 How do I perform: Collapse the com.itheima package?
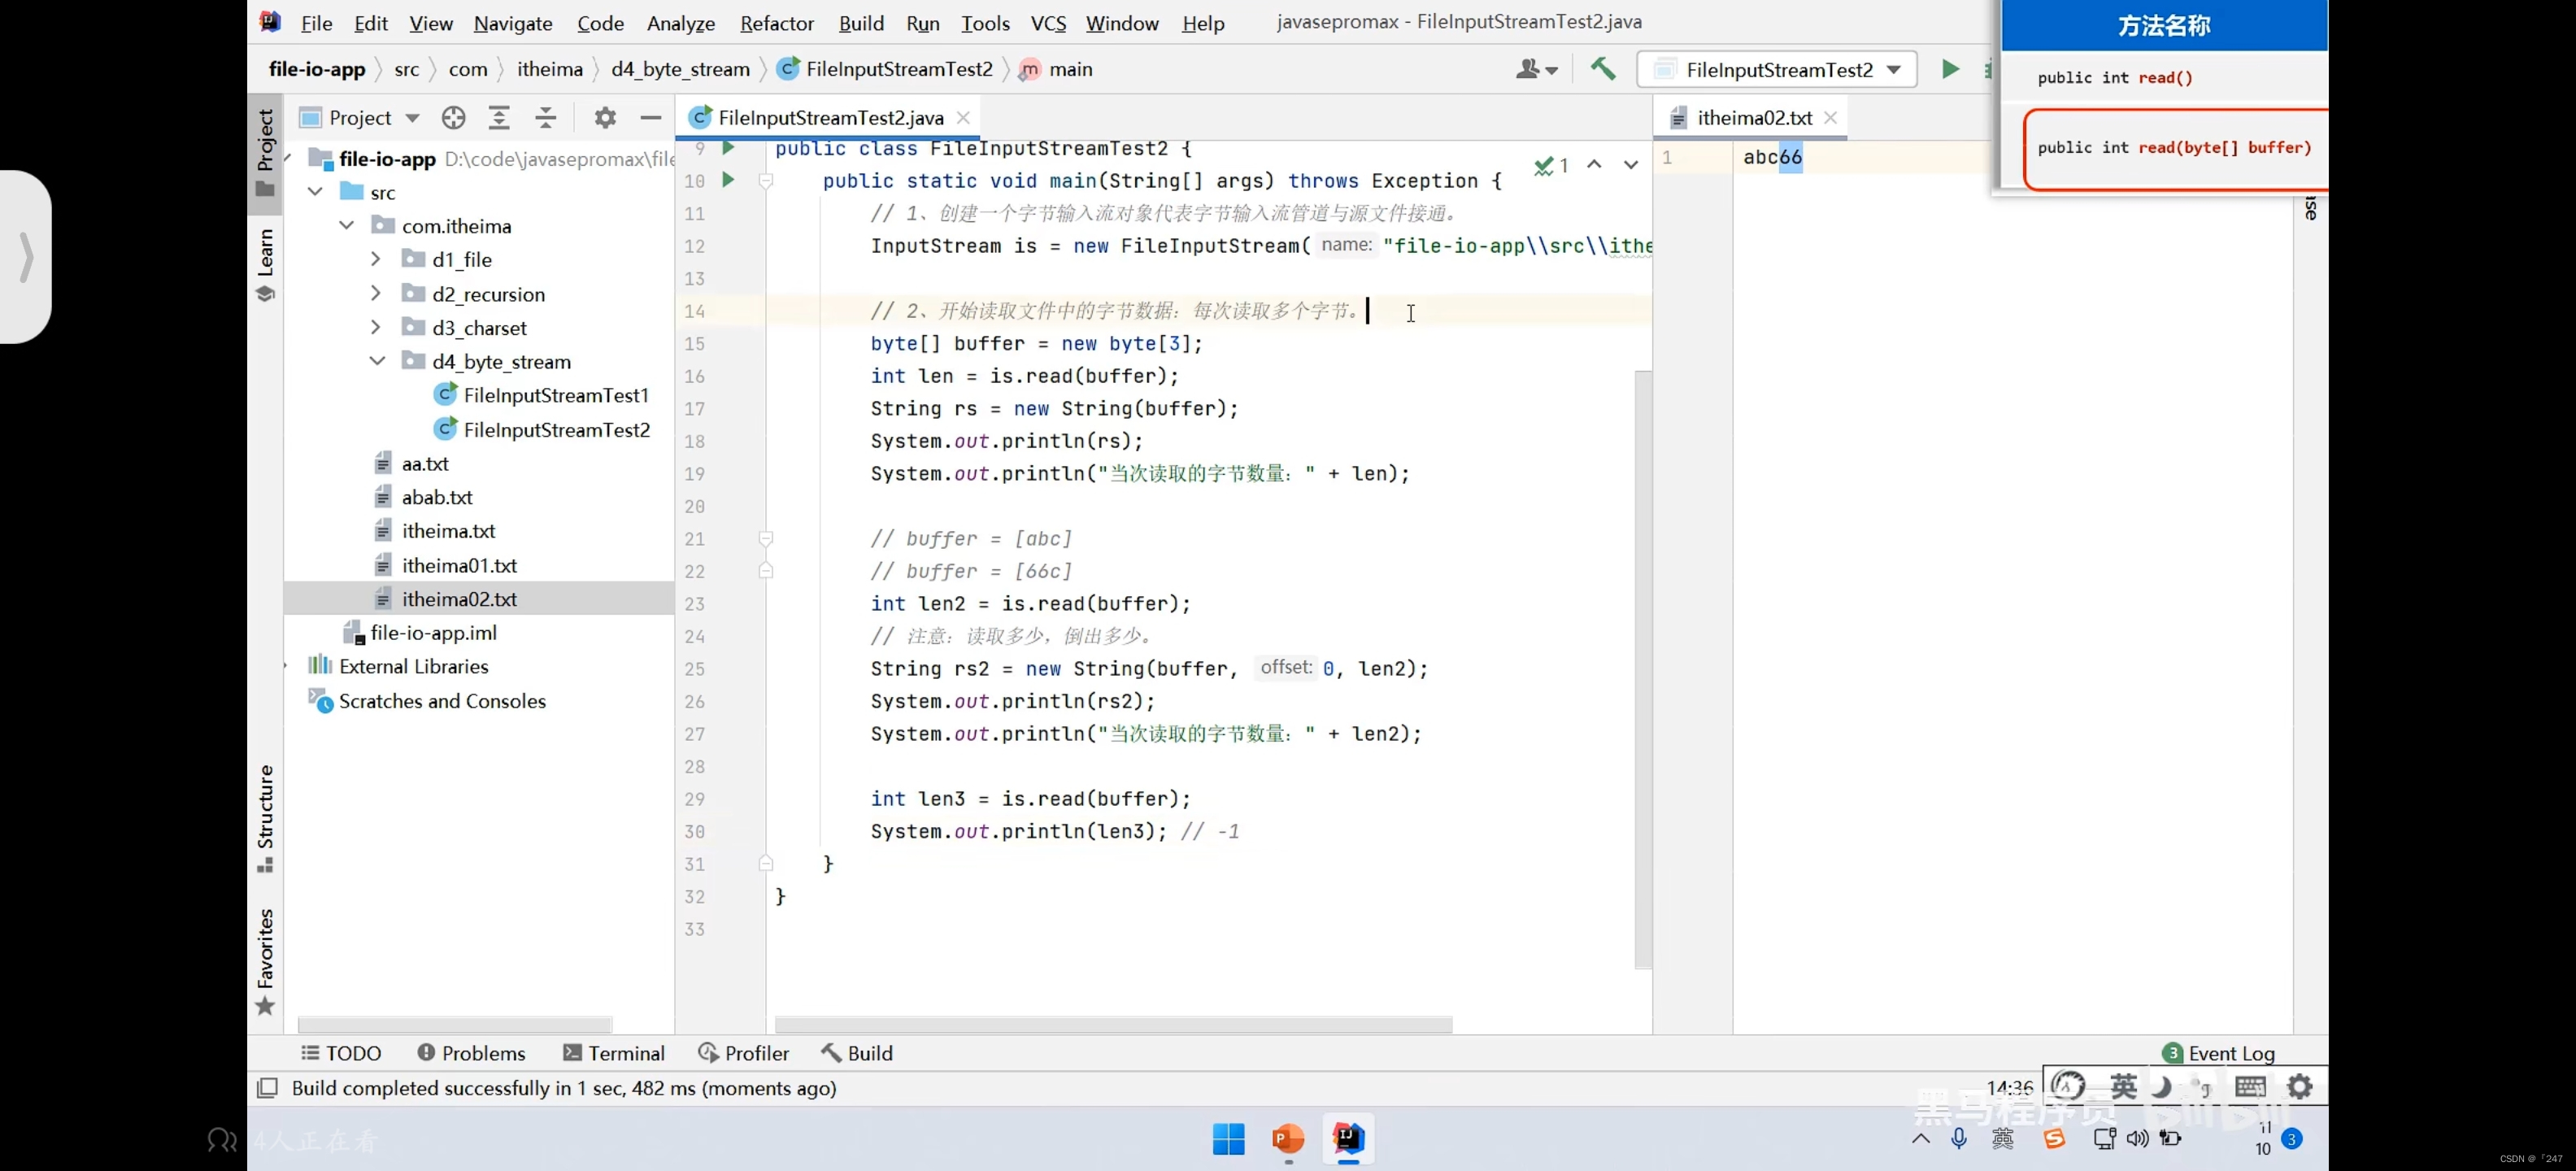(x=347, y=226)
